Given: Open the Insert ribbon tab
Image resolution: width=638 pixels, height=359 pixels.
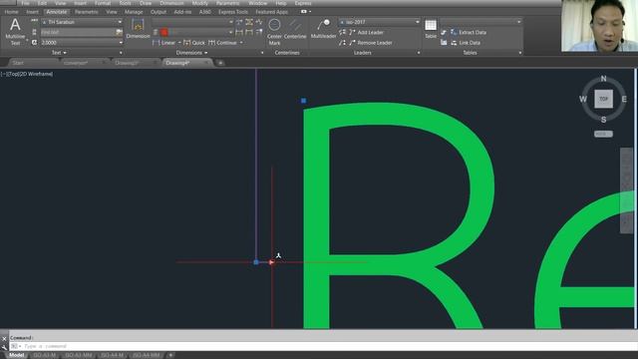Looking at the screenshot, I should tap(32, 12).
